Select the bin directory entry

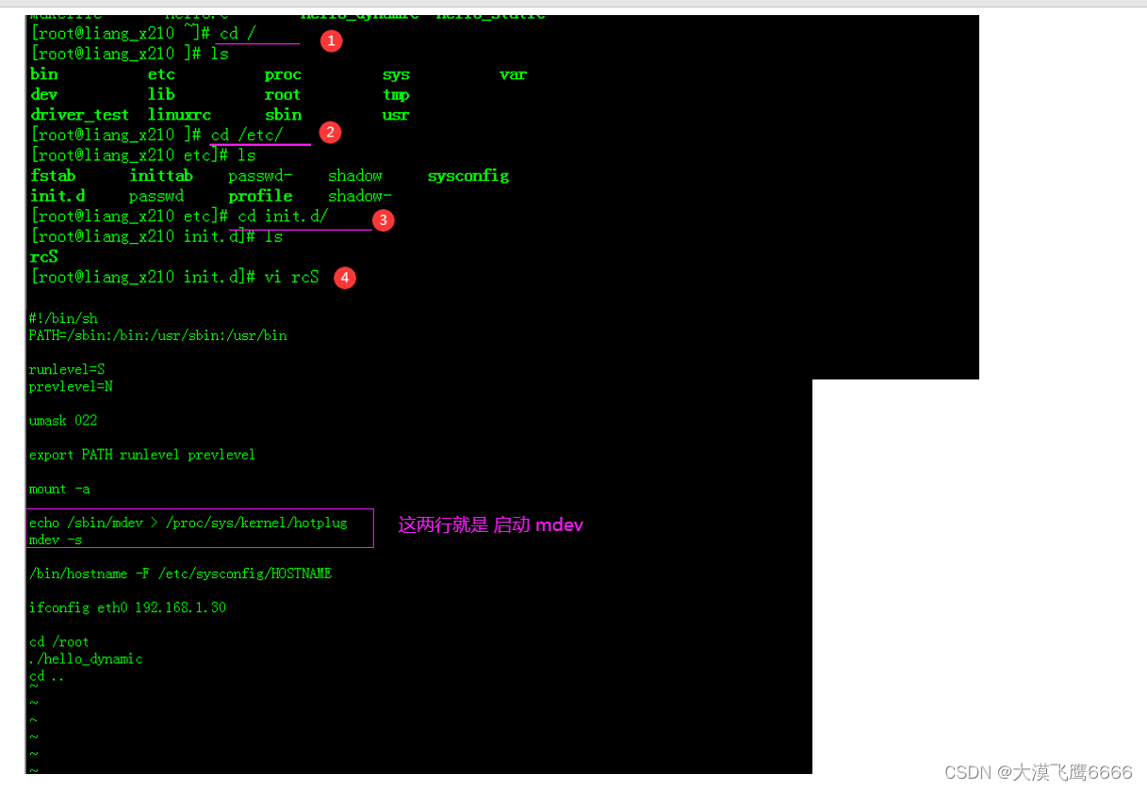(x=43, y=73)
